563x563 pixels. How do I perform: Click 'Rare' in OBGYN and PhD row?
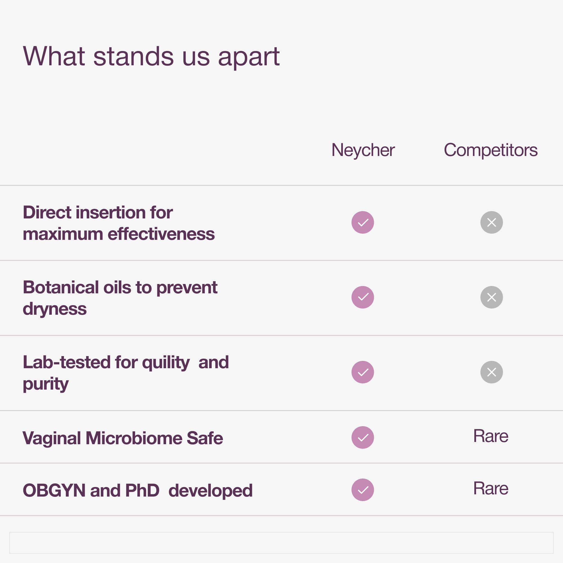point(491,488)
